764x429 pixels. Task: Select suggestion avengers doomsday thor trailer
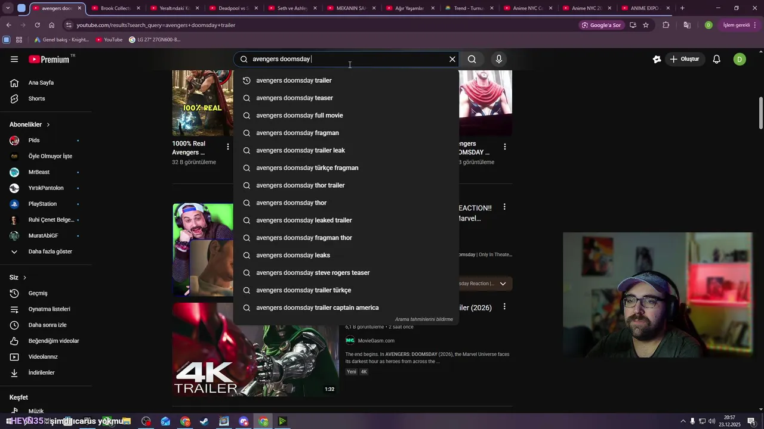point(346,185)
